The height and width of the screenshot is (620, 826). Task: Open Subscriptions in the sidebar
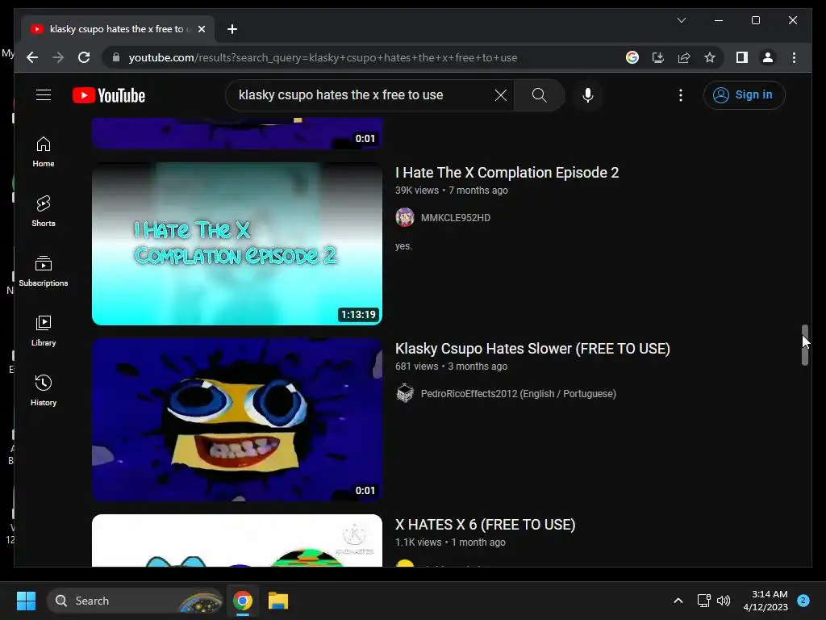[x=44, y=271]
